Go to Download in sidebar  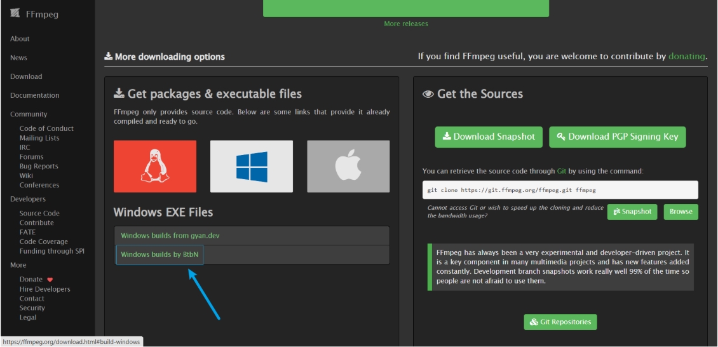tap(26, 76)
